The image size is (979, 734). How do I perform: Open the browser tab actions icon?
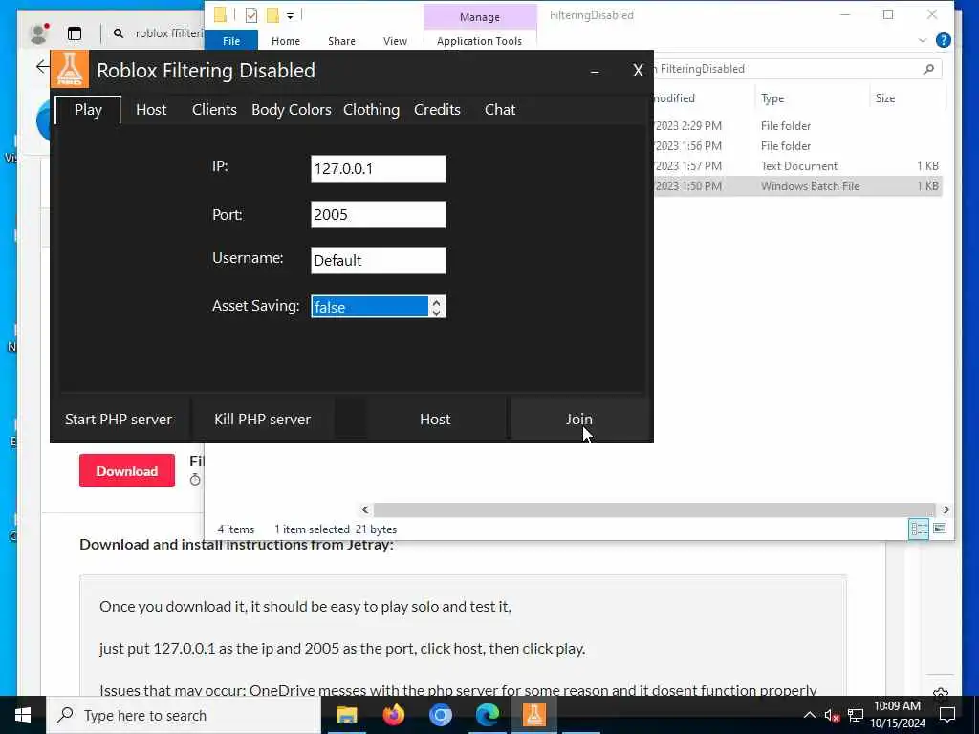click(x=75, y=33)
